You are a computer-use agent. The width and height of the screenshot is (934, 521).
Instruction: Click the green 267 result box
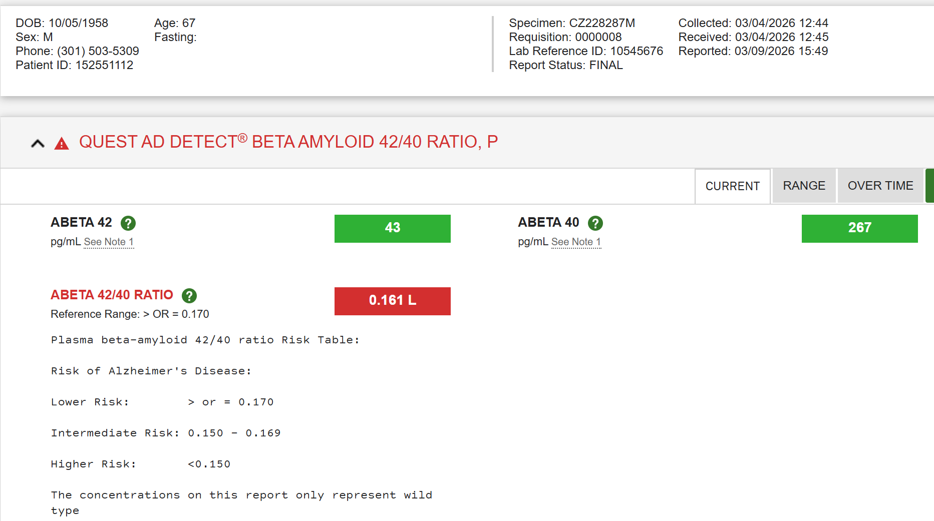[x=859, y=228]
